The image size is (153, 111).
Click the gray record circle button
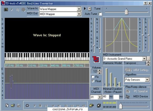pos(23,10)
